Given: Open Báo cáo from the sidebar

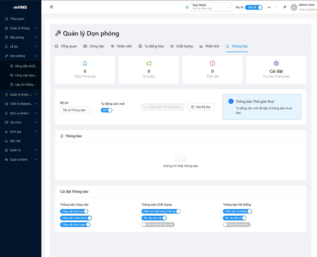Looking at the screenshot, I should click(x=15, y=141).
